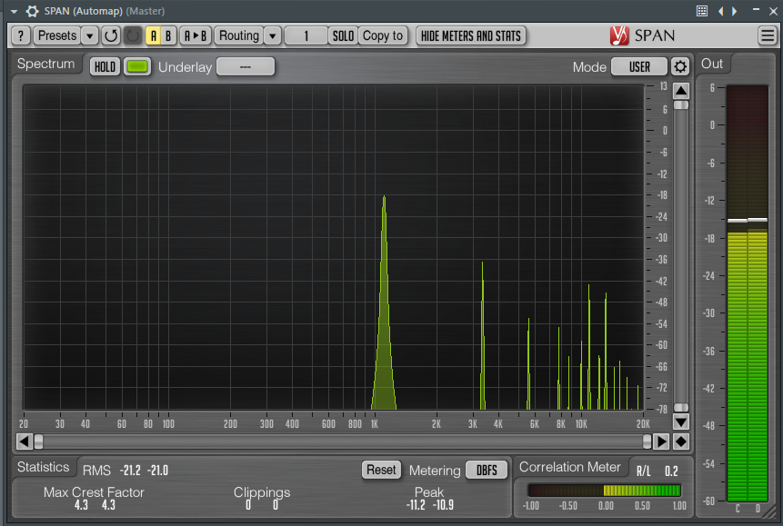Click the diamond zoom reset icon
Screen dimensions: 783x526
pos(680,442)
